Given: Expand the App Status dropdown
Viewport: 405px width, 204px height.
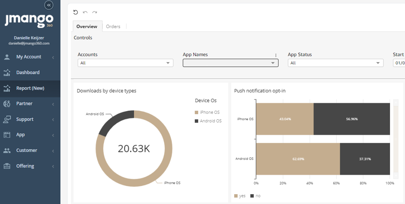Looking at the screenshot, I should tap(335, 63).
